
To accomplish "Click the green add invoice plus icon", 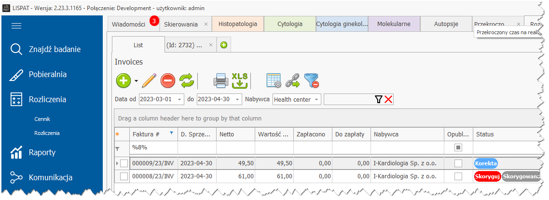I will coord(124,80).
